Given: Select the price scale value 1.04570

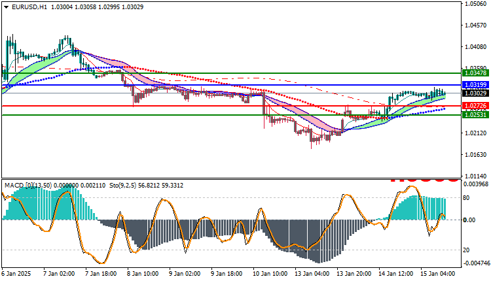Looking at the screenshot, I should click(x=477, y=25).
